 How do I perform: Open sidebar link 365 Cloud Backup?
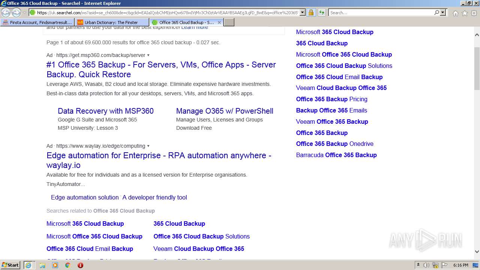tap(322, 43)
